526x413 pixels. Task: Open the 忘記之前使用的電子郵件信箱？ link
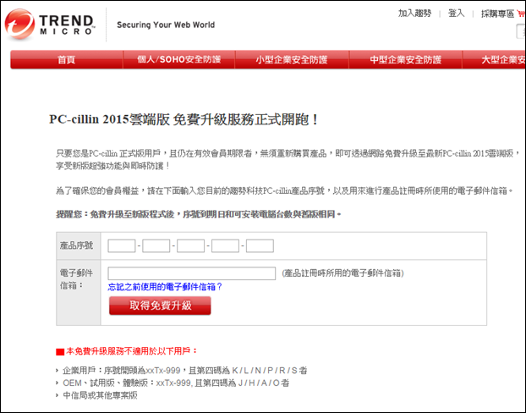click(165, 287)
